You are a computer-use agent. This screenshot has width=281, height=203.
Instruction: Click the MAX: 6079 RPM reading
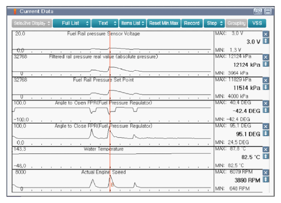(x=234, y=172)
